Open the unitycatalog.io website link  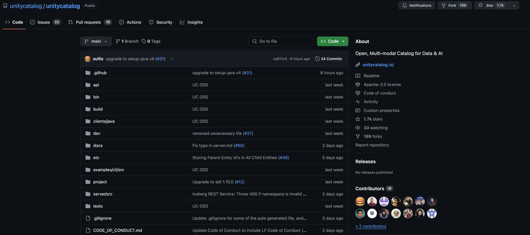[x=378, y=65]
